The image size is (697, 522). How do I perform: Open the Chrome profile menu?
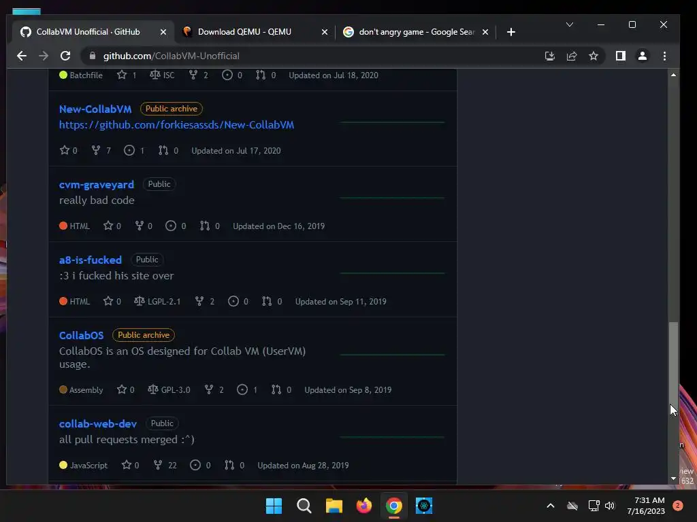tap(643, 56)
